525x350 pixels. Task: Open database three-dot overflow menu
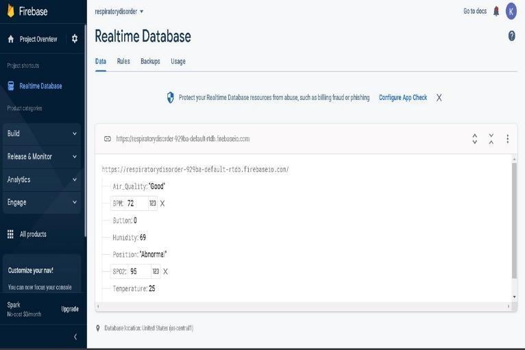click(x=508, y=138)
